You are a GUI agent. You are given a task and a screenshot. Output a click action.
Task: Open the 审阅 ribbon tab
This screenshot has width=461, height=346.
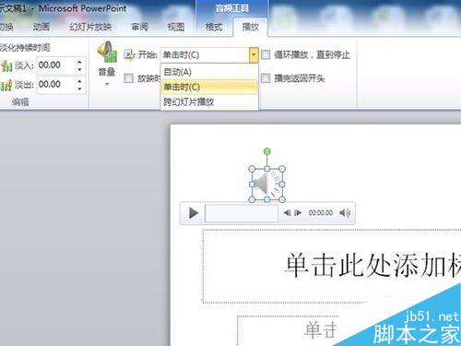(139, 27)
